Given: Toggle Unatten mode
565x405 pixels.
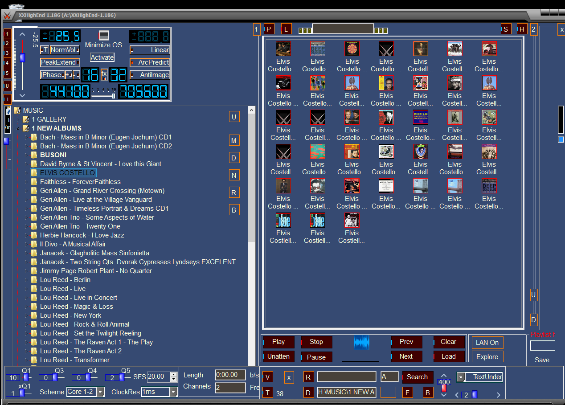Looking at the screenshot, I should tap(278, 356).
